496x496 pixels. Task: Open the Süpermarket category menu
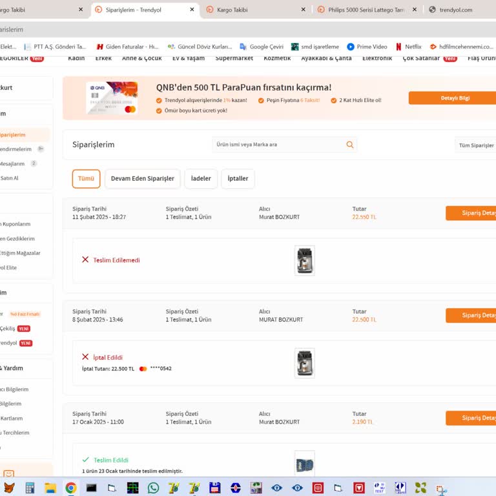234,58
